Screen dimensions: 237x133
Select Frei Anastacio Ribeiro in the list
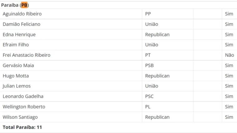[x=27, y=55]
